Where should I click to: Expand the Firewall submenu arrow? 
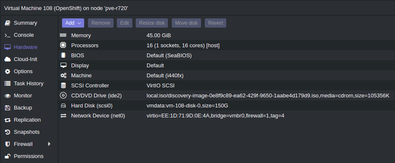[x=49, y=144]
